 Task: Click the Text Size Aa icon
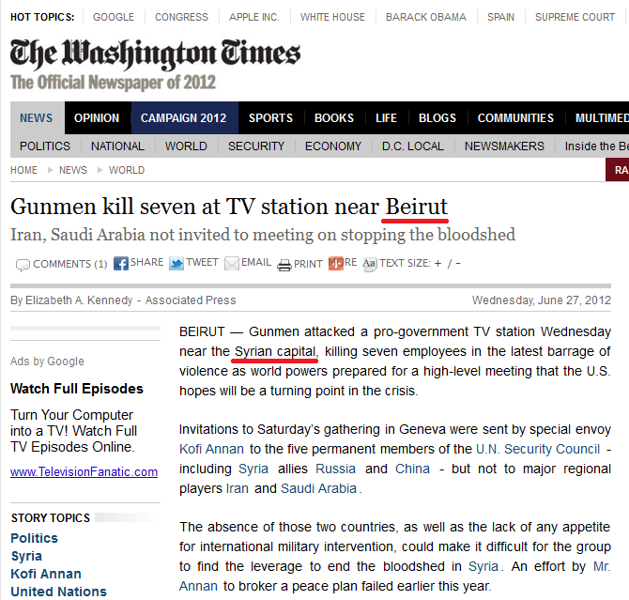[370, 264]
